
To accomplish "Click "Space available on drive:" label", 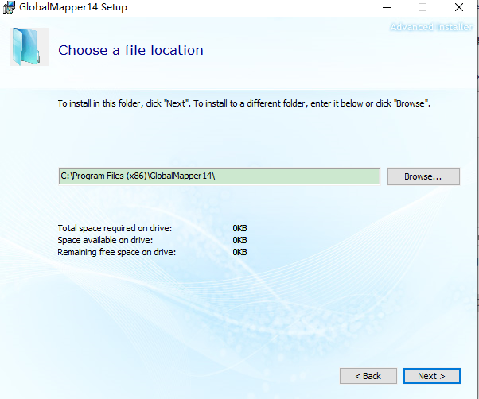I will click(105, 240).
